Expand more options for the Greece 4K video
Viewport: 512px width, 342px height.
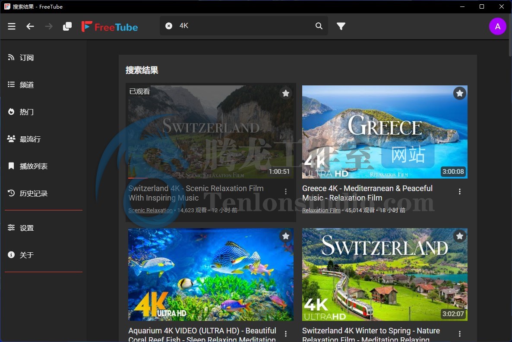click(x=460, y=191)
